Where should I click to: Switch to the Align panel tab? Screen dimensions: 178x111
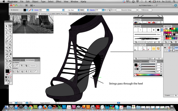click(x=23, y=60)
